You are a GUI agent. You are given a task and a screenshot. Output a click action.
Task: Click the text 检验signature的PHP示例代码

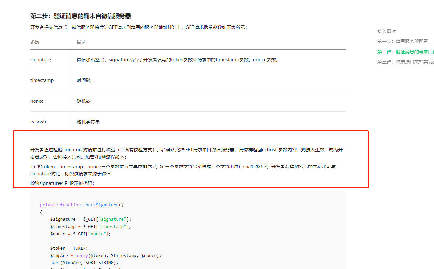click(62, 184)
